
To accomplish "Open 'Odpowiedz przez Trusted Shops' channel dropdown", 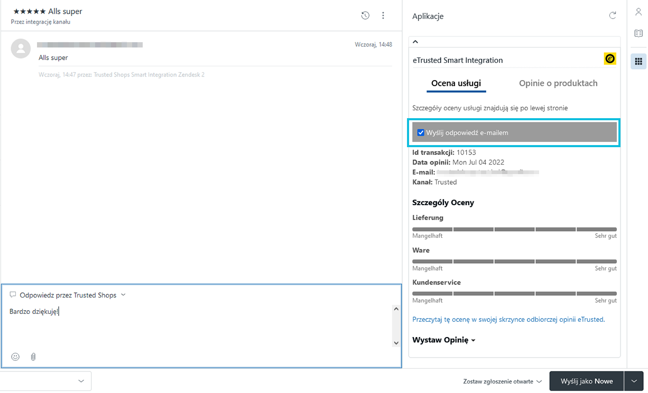I will coord(123,295).
